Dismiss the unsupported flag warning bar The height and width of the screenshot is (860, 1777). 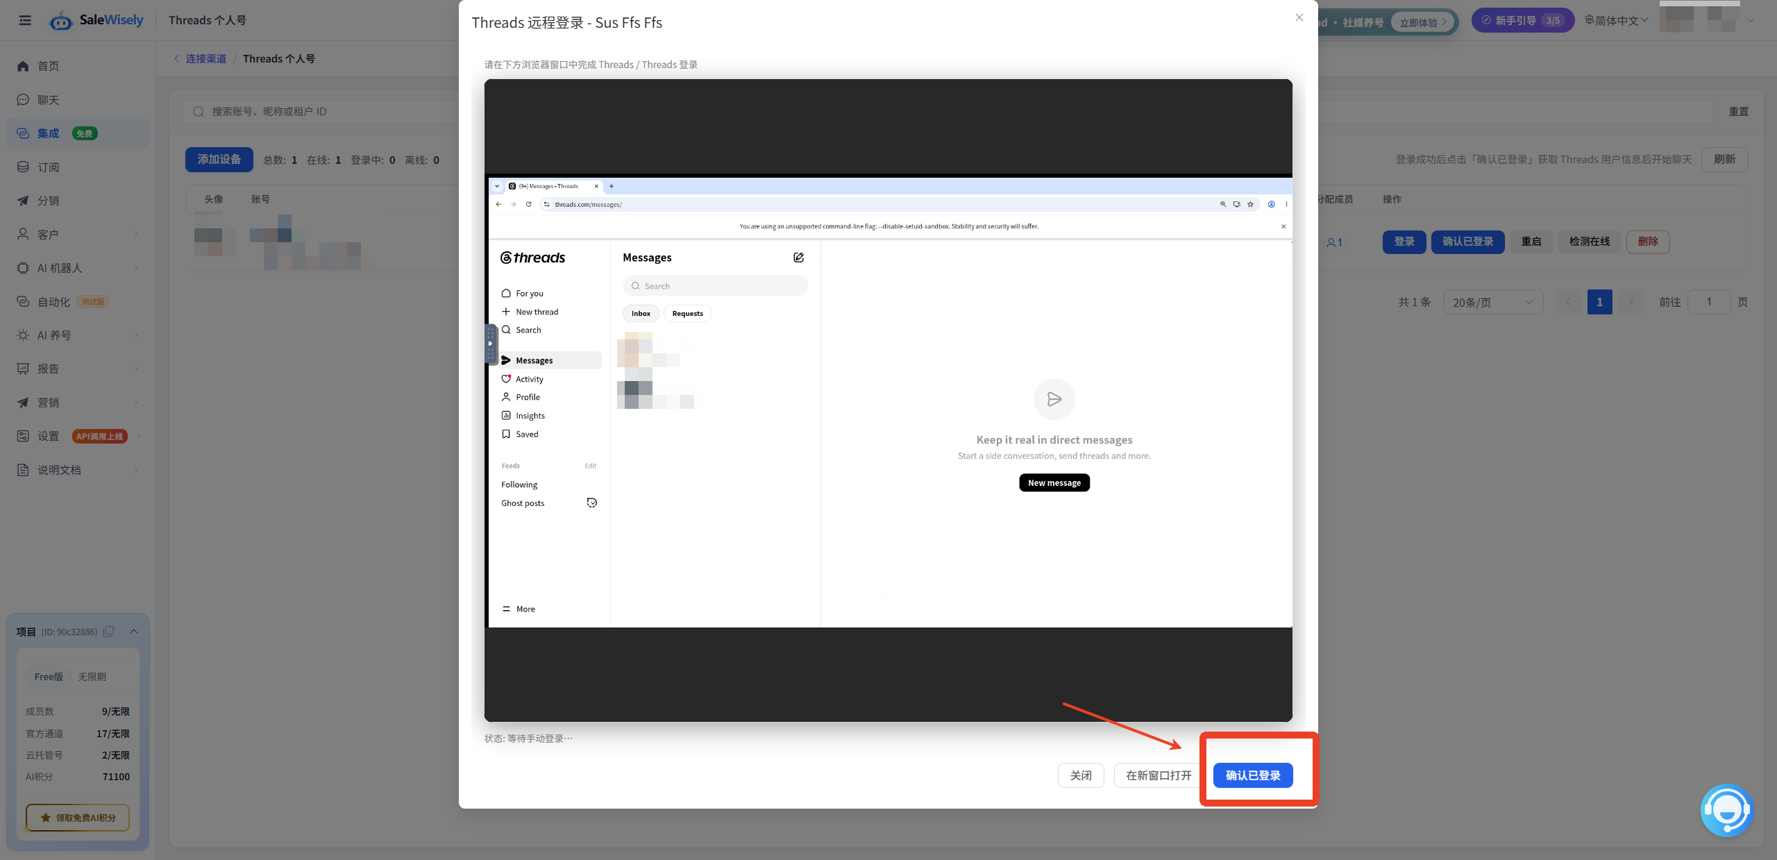1283,226
